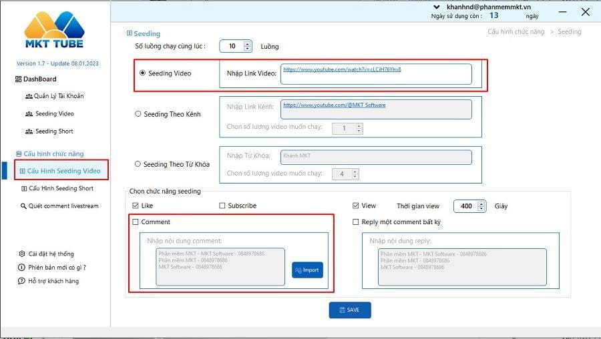Increase Số luồng chạy cùng lúc value

pyautogui.click(x=248, y=43)
